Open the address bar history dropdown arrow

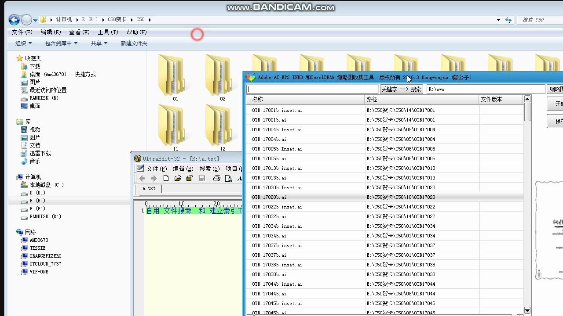click(498, 20)
